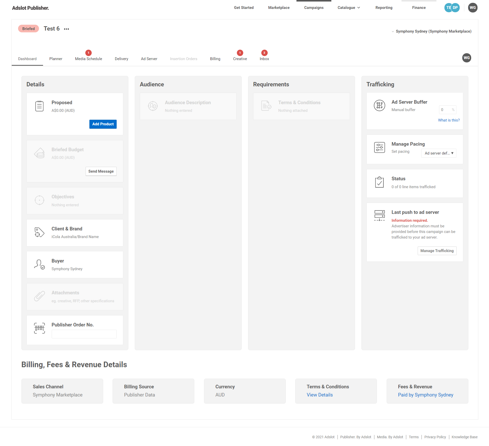Expand the Catalogue menu

(x=348, y=8)
